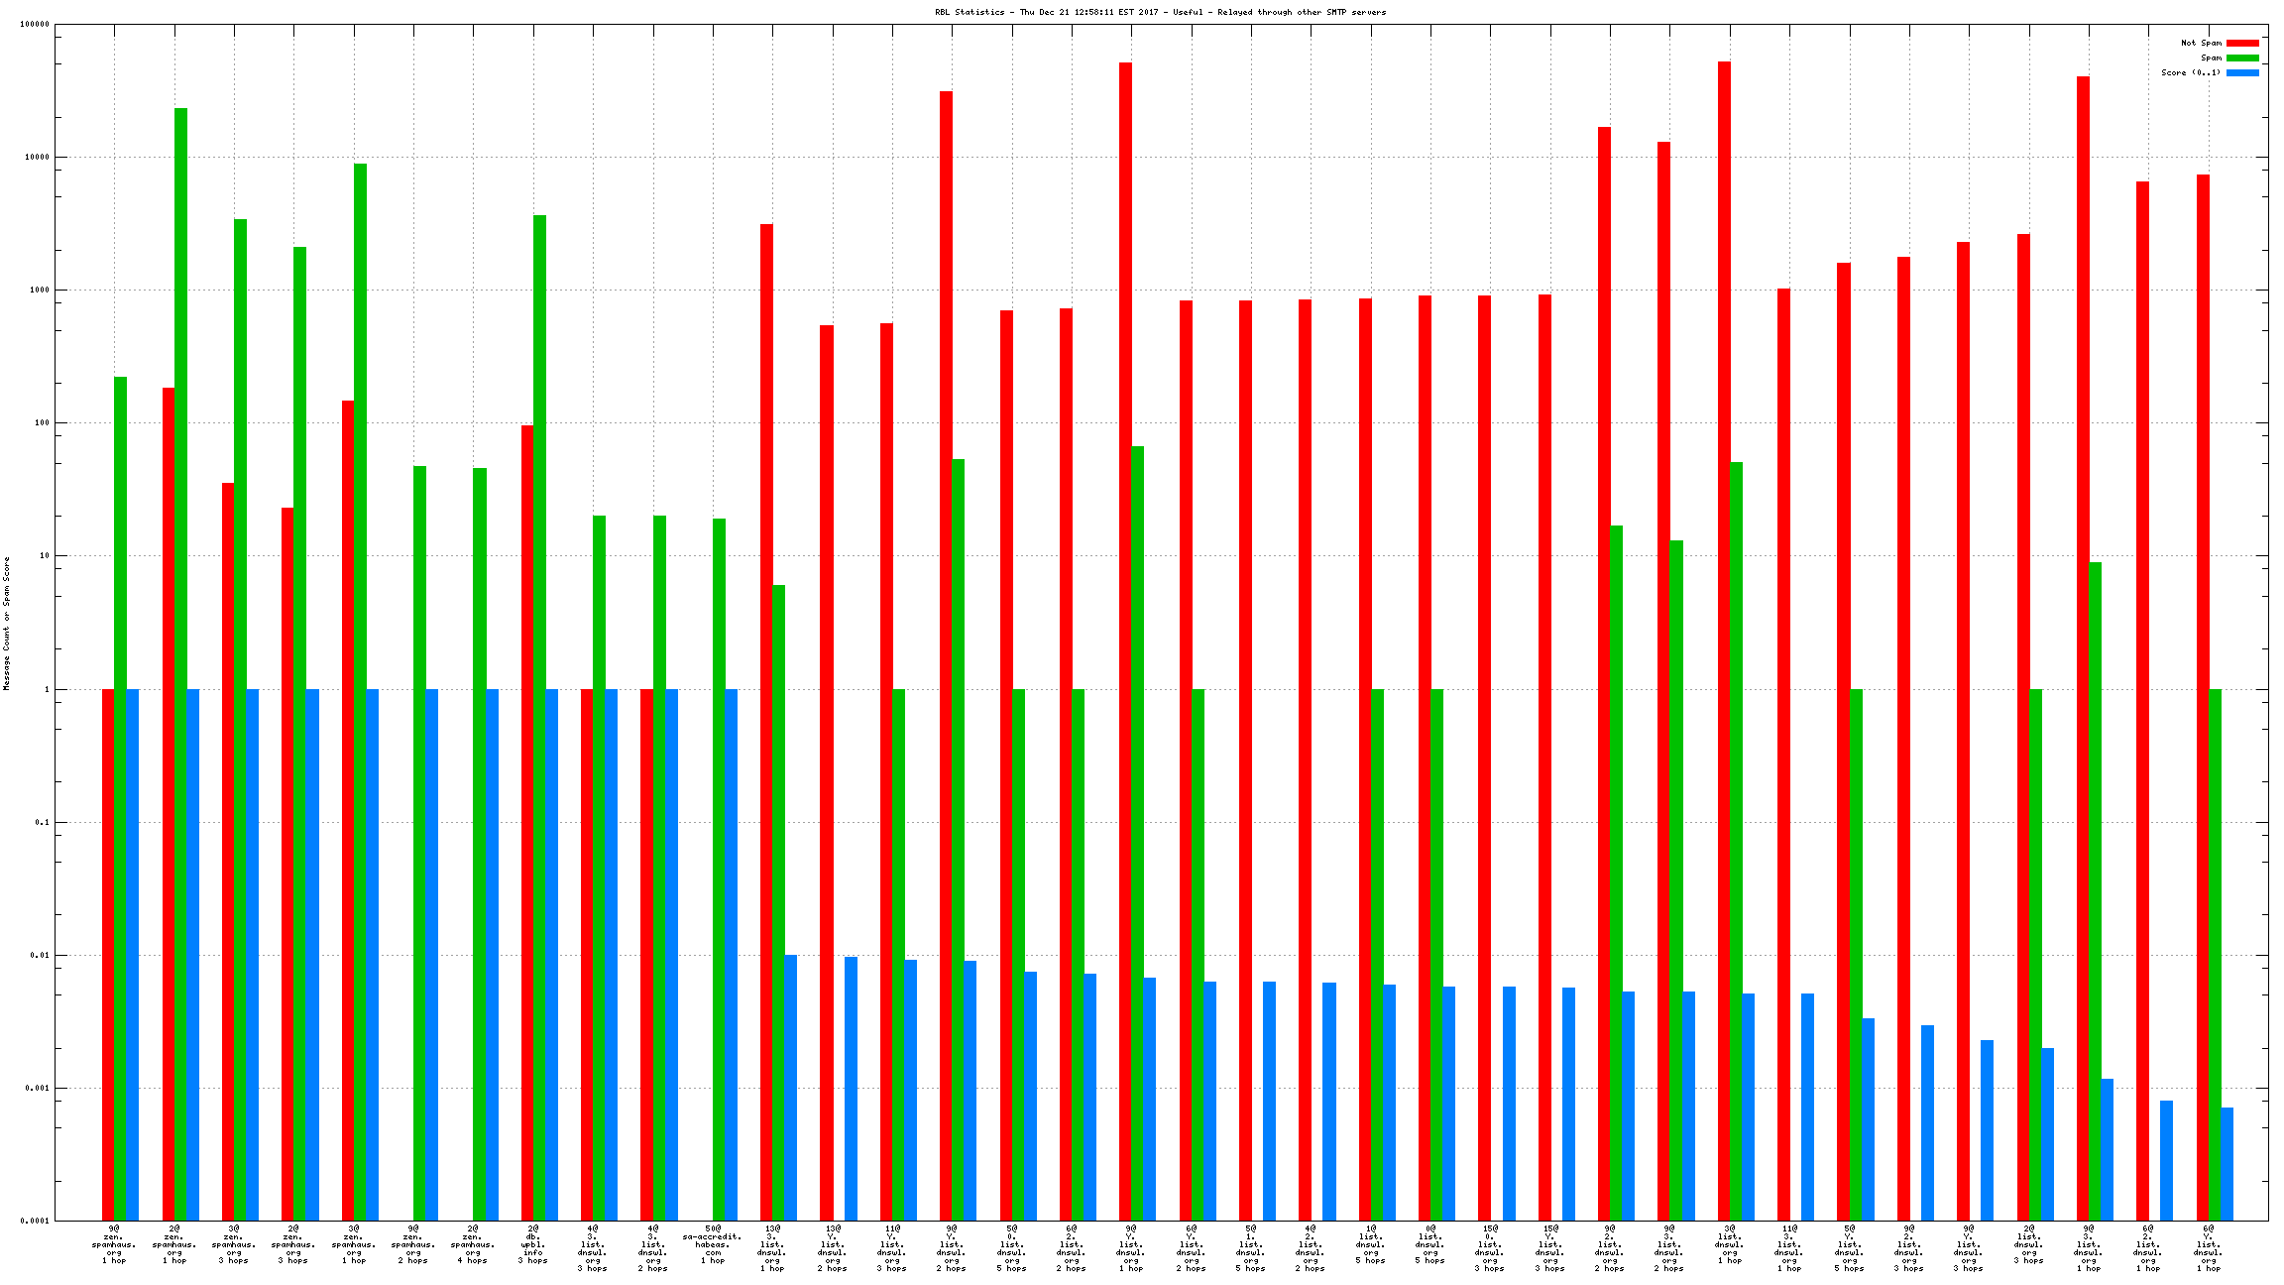This screenshot has width=2284, height=1285.
Task: Click the RBL Statistics chart title
Action: coord(1160,12)
